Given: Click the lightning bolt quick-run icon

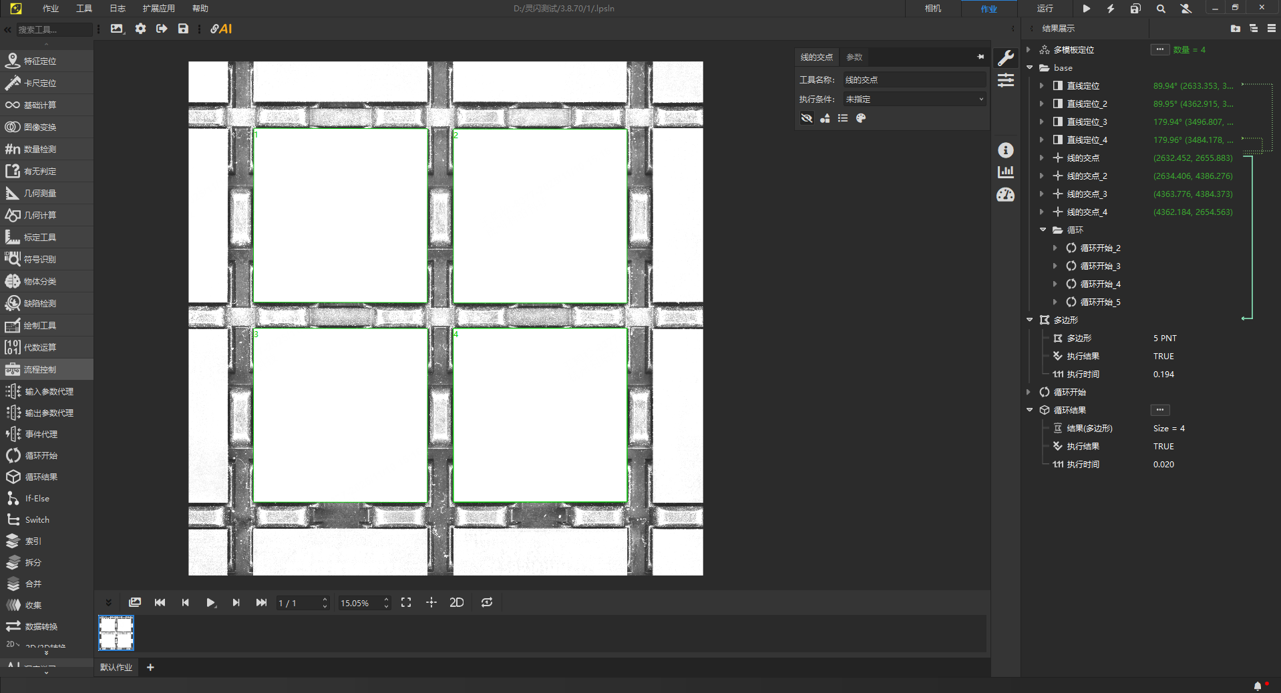Looking at the screenshot, I should (1110, 9).
